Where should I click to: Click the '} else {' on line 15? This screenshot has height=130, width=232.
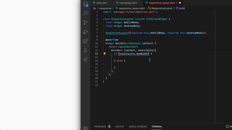click(x=120, y=61)
